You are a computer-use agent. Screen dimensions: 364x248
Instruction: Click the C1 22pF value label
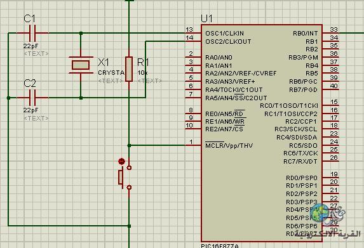click(30, 46)
